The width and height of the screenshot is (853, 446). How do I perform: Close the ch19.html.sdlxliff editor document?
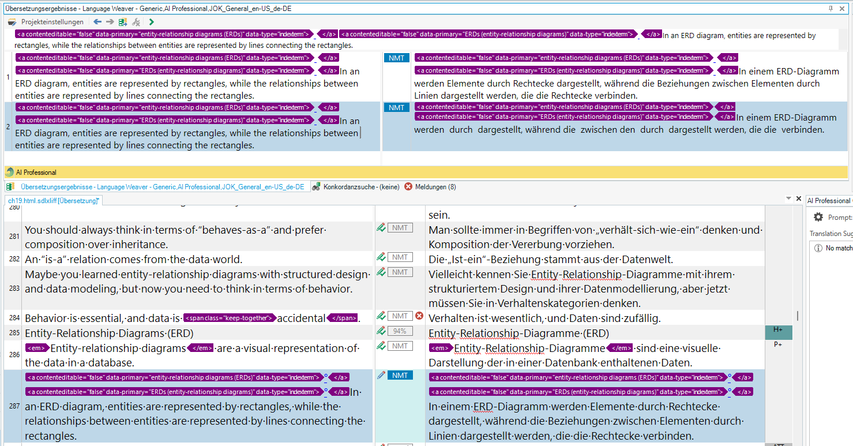click(x=799, y=198)
